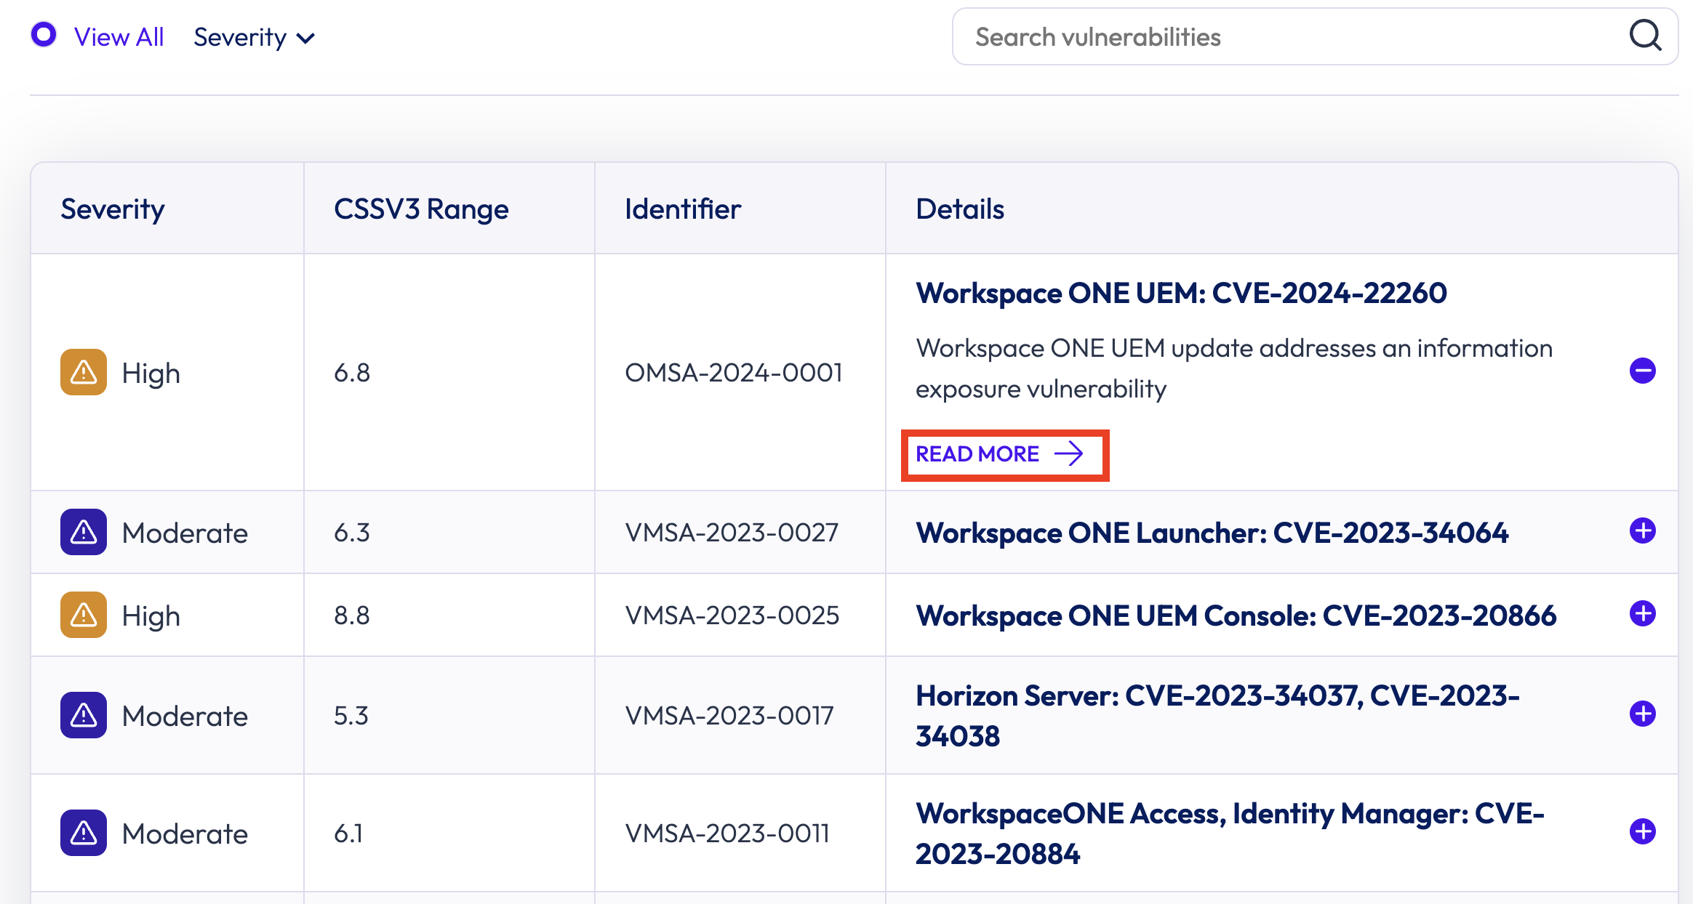
Task: Click the Moderate warning icon for VMSA-2023-0011
Action: point(84,833)
